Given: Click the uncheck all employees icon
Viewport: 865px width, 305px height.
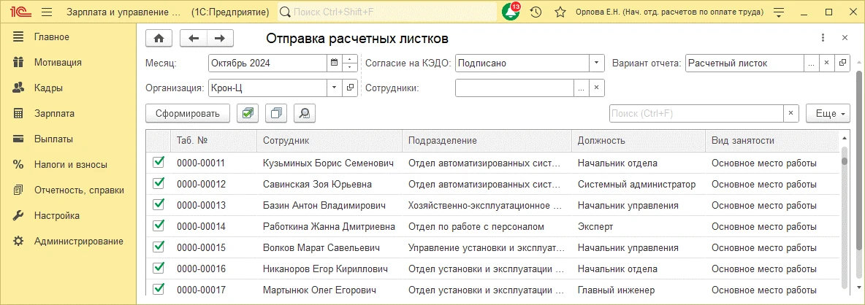Looking at the screenshot, I should tap(277, 113).
